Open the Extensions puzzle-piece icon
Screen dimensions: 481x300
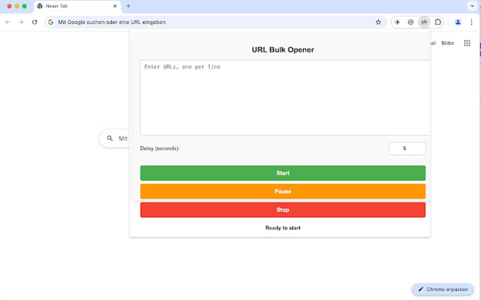coord(438,22)
